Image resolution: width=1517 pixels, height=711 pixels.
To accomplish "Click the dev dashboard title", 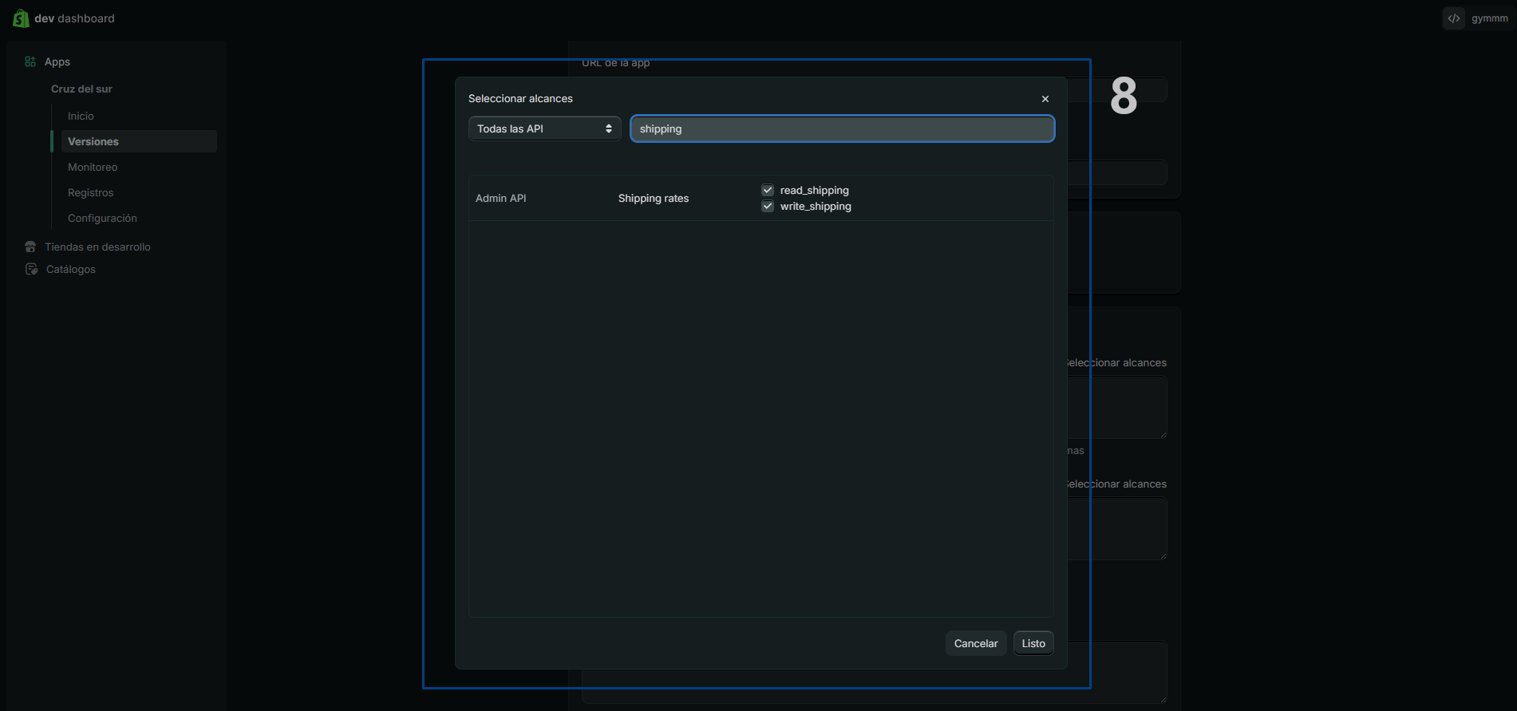I will click(74, 18).
